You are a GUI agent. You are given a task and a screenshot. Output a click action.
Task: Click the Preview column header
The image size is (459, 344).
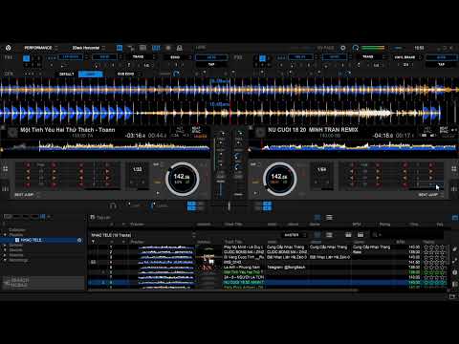pos(137,242)
